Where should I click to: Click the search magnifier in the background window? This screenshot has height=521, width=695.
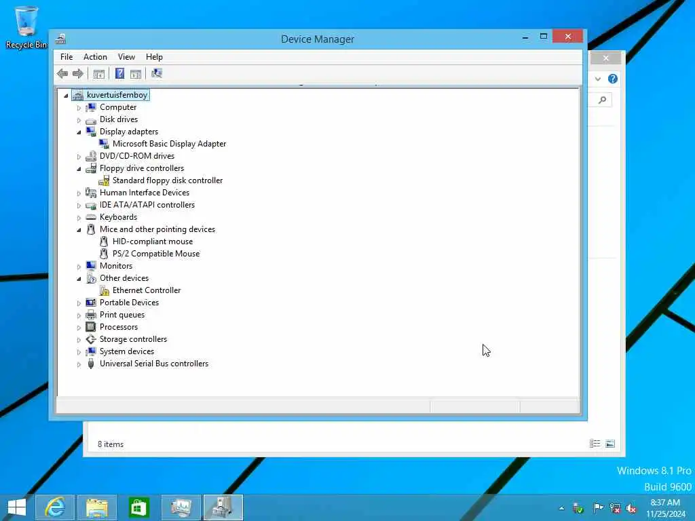[603, 100]
